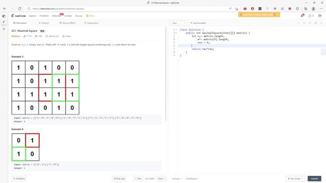
Task: Click the address bar site info lock icon
Action: [x=29, y=9]
